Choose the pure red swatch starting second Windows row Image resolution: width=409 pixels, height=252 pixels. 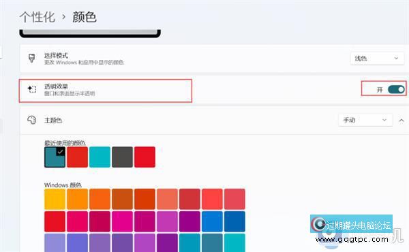pyautogui.click(x=55, y=221)
